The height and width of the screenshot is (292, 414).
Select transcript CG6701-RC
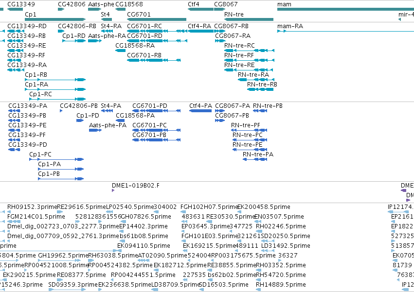tap(144, 26)
